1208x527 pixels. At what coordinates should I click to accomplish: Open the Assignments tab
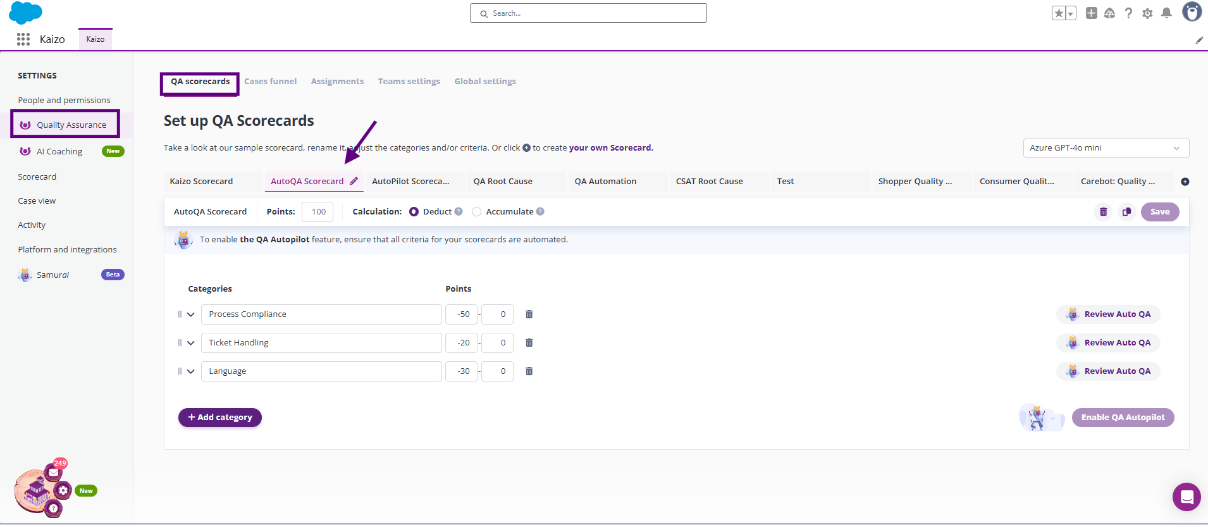[337, 82]
